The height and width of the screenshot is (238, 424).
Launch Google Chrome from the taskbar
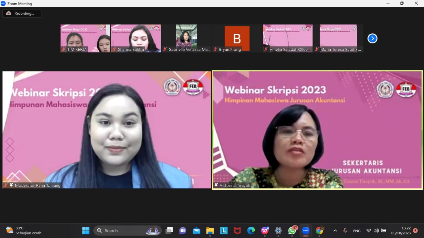click(x=319, y=231)
